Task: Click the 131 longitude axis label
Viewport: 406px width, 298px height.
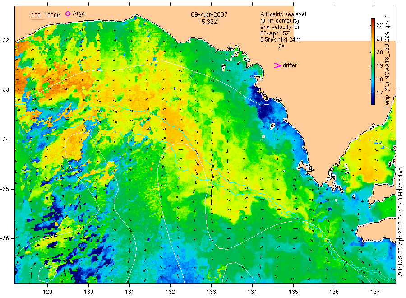Action: click(x=129, y=292)
